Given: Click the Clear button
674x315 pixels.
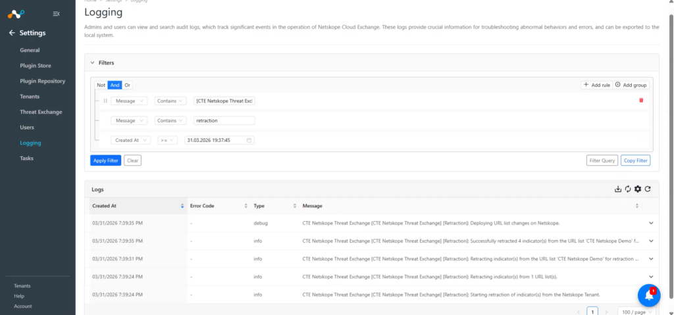Looking at the screenshot, I should point(133,160).
